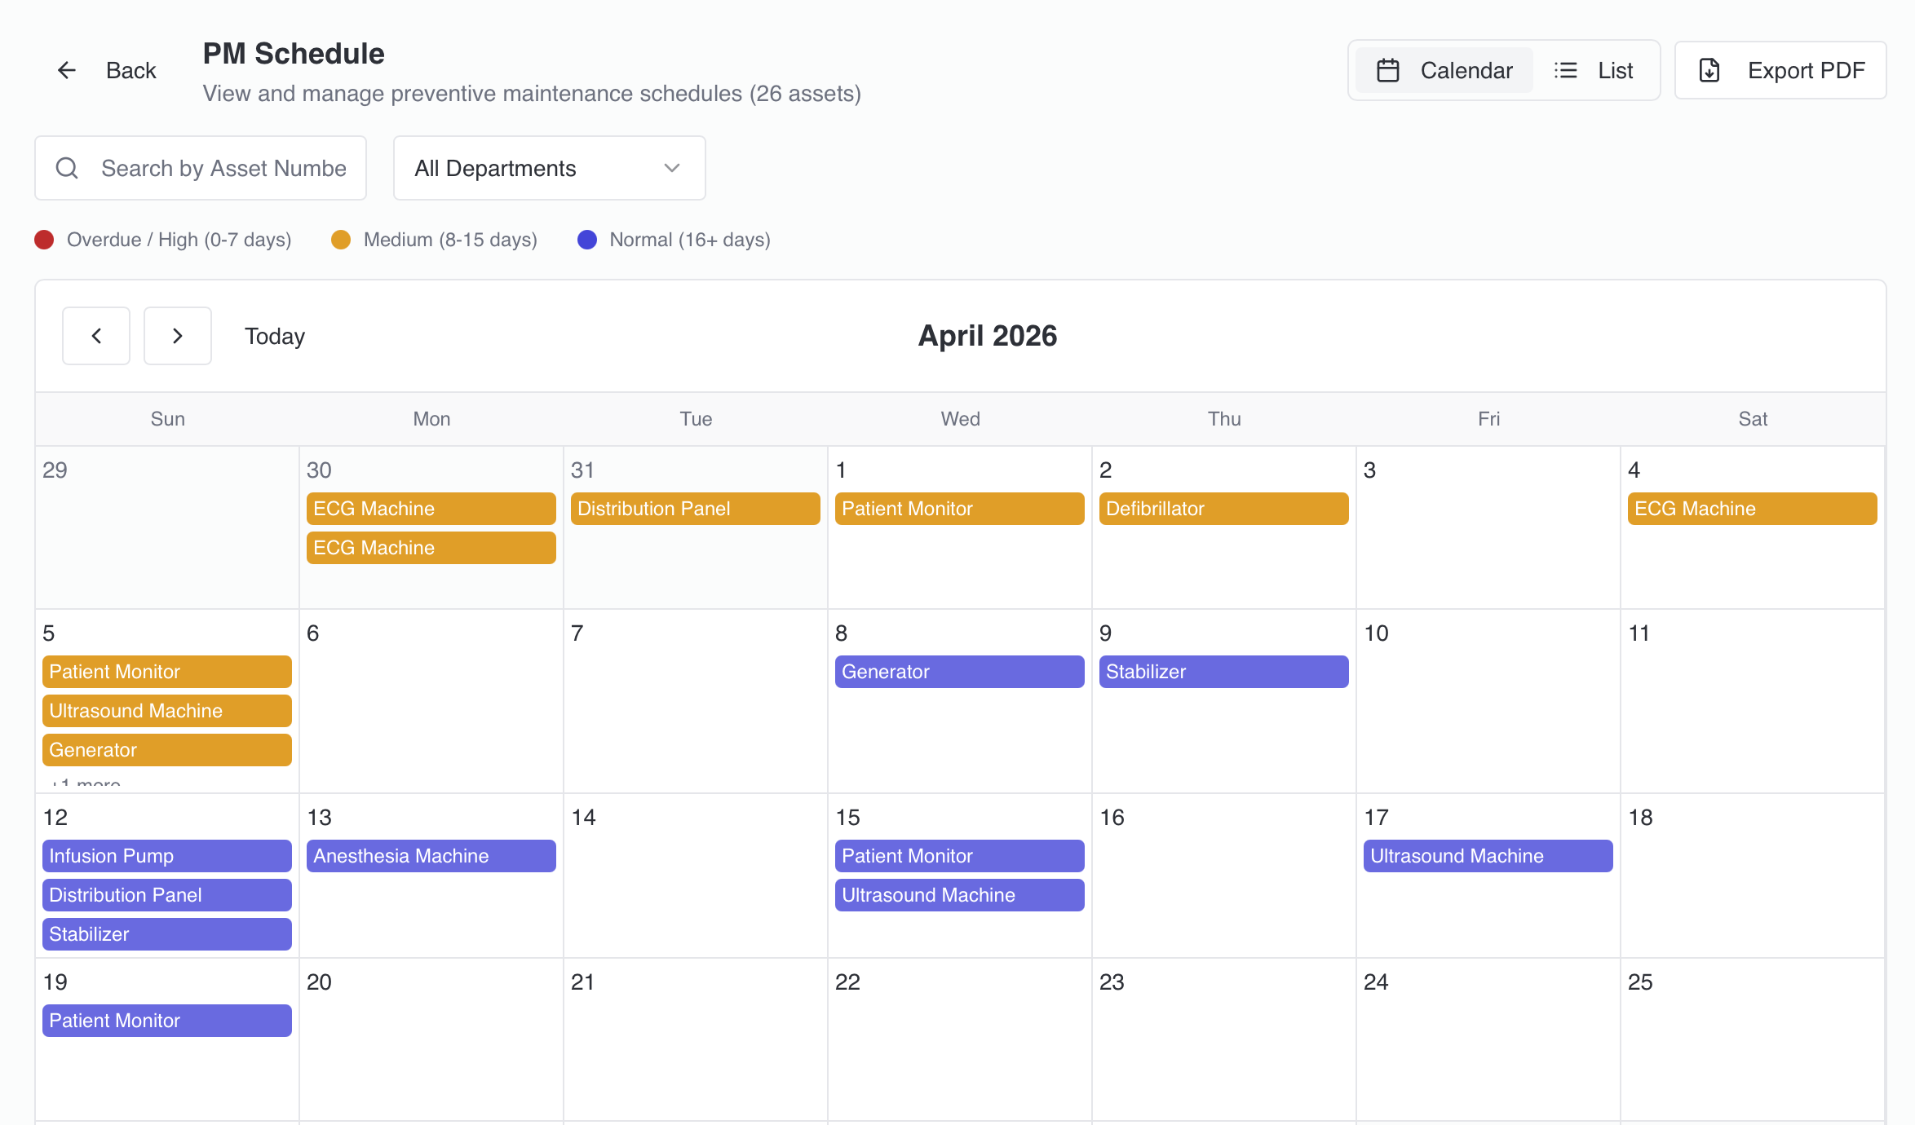Viewport: 1915px width, 1125px height.
Task: Select the calendar icon in the view switcher
Action: click(x=1388, y=70)
